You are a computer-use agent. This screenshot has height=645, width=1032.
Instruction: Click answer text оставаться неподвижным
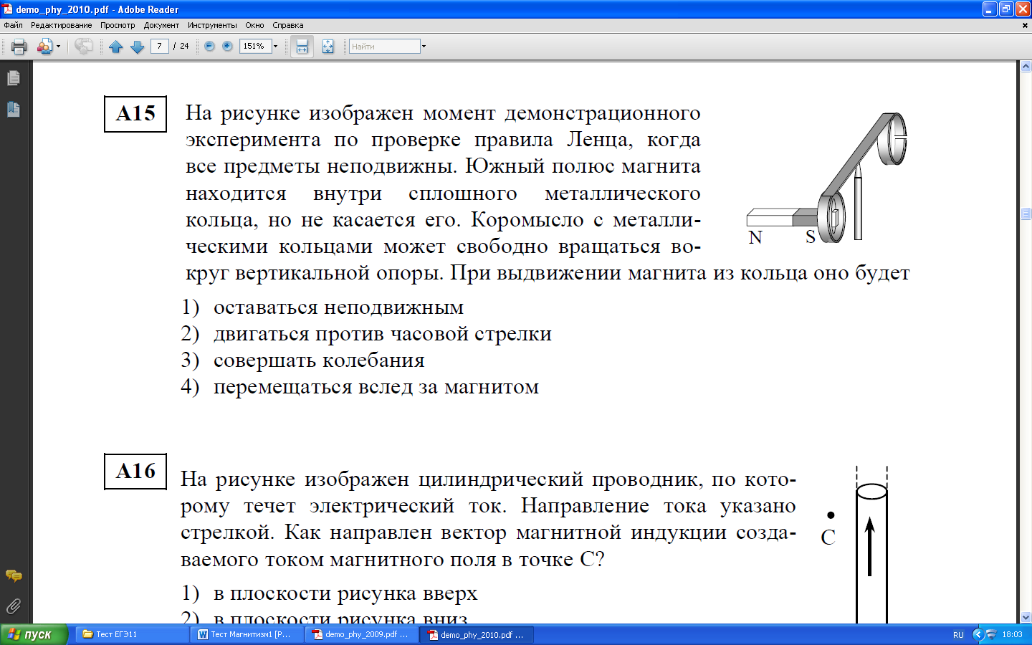click(x=338, y=307)
